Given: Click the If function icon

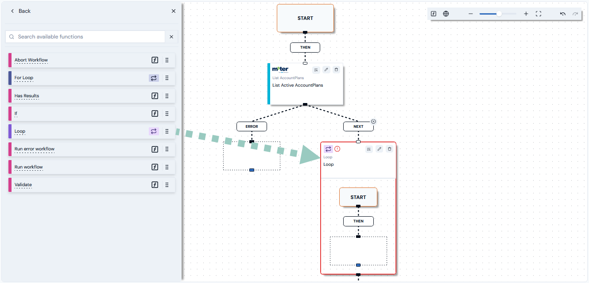Looking at the screenshot, I should point(155,114).
